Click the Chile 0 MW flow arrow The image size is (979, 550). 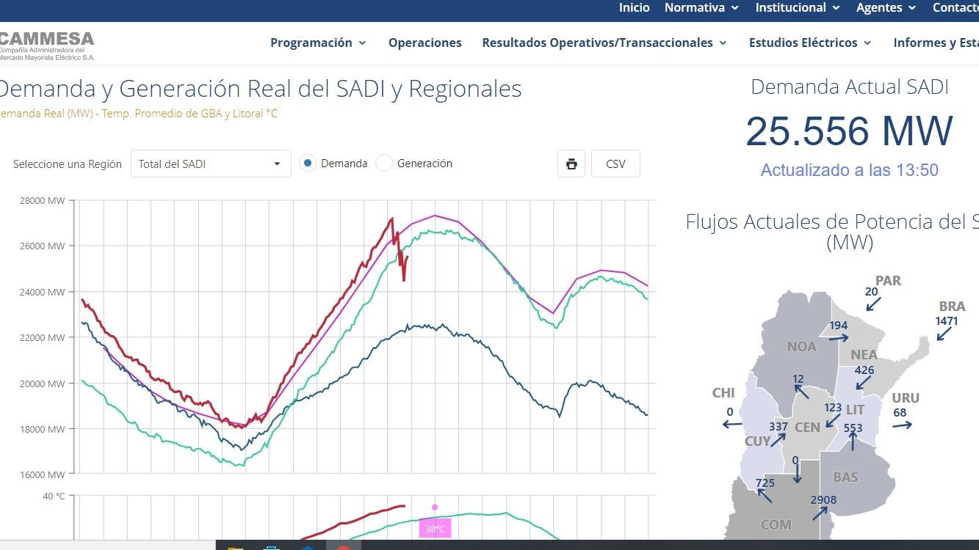(731, 424)
